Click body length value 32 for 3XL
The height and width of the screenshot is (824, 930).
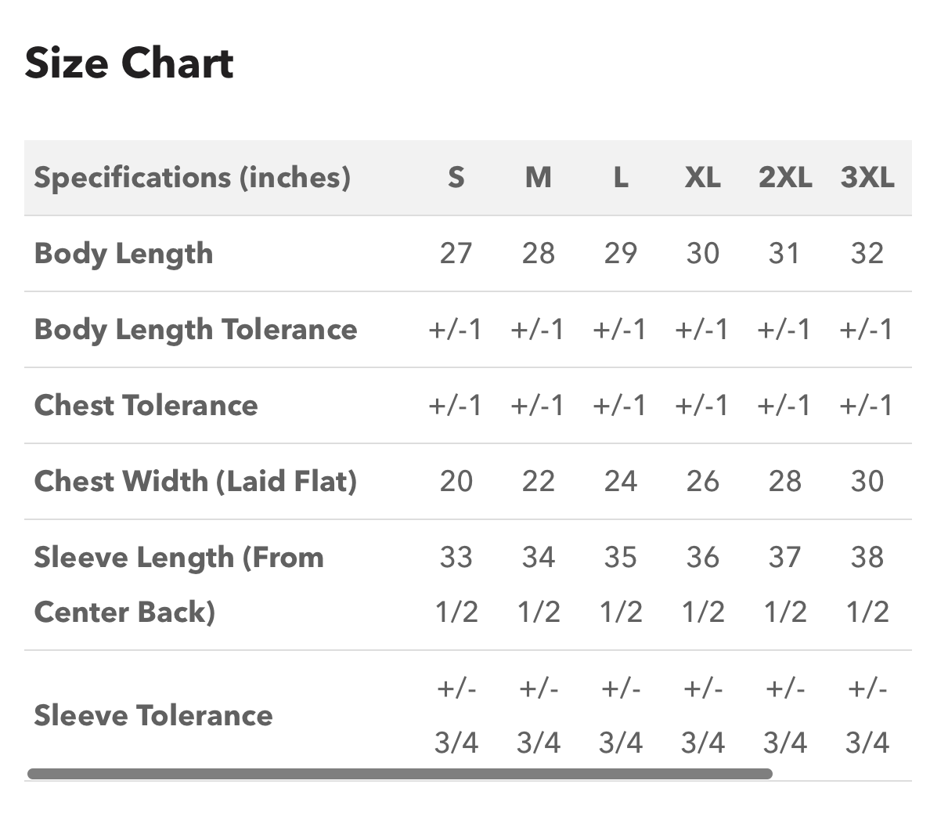867,254
